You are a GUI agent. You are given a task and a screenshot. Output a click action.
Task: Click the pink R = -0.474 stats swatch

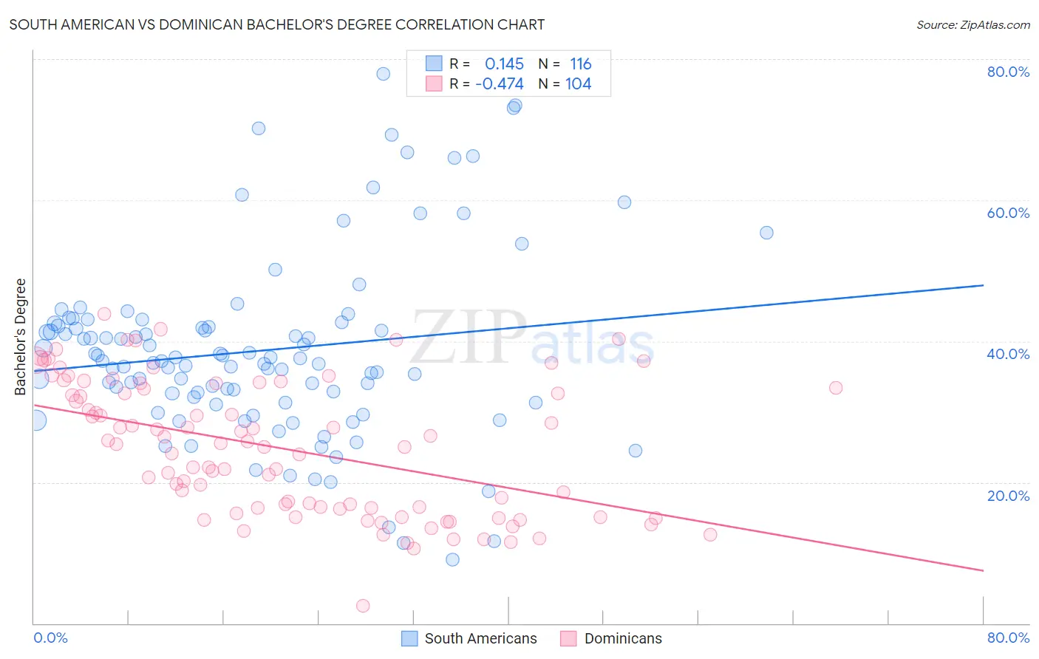(x=434, y=83)
